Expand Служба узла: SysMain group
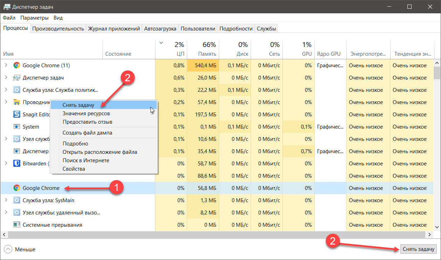The height and width of the screenshot is (260, 441). [x=6, y=200]
